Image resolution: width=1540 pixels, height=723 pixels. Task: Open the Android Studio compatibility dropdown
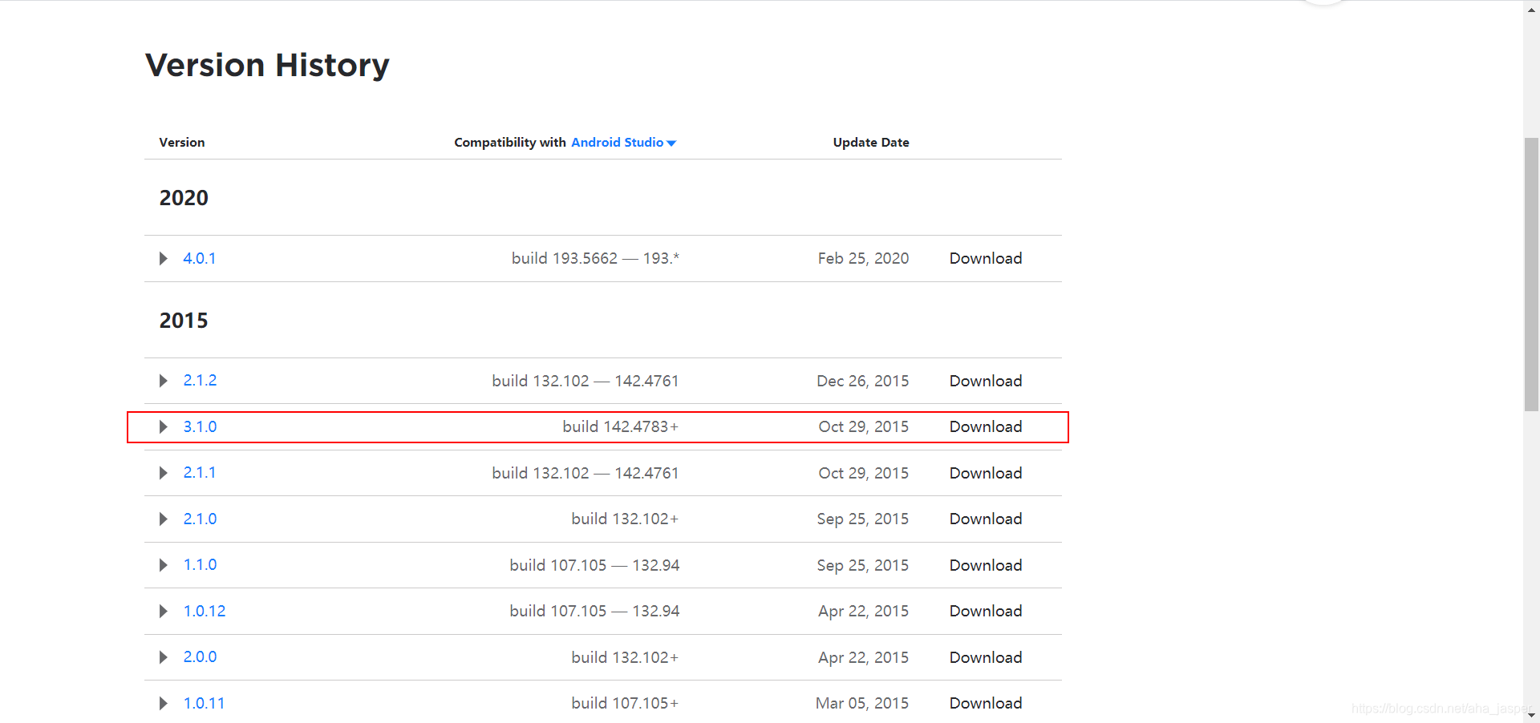(x=623, y=143)
